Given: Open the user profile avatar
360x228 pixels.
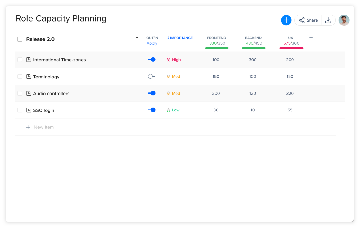Looking at the screenshot, I should (344, 20).
